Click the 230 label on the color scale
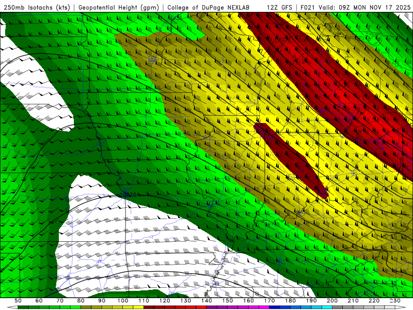Image resolution: width=413 pixels, height=310 pixels. (395, 301)
